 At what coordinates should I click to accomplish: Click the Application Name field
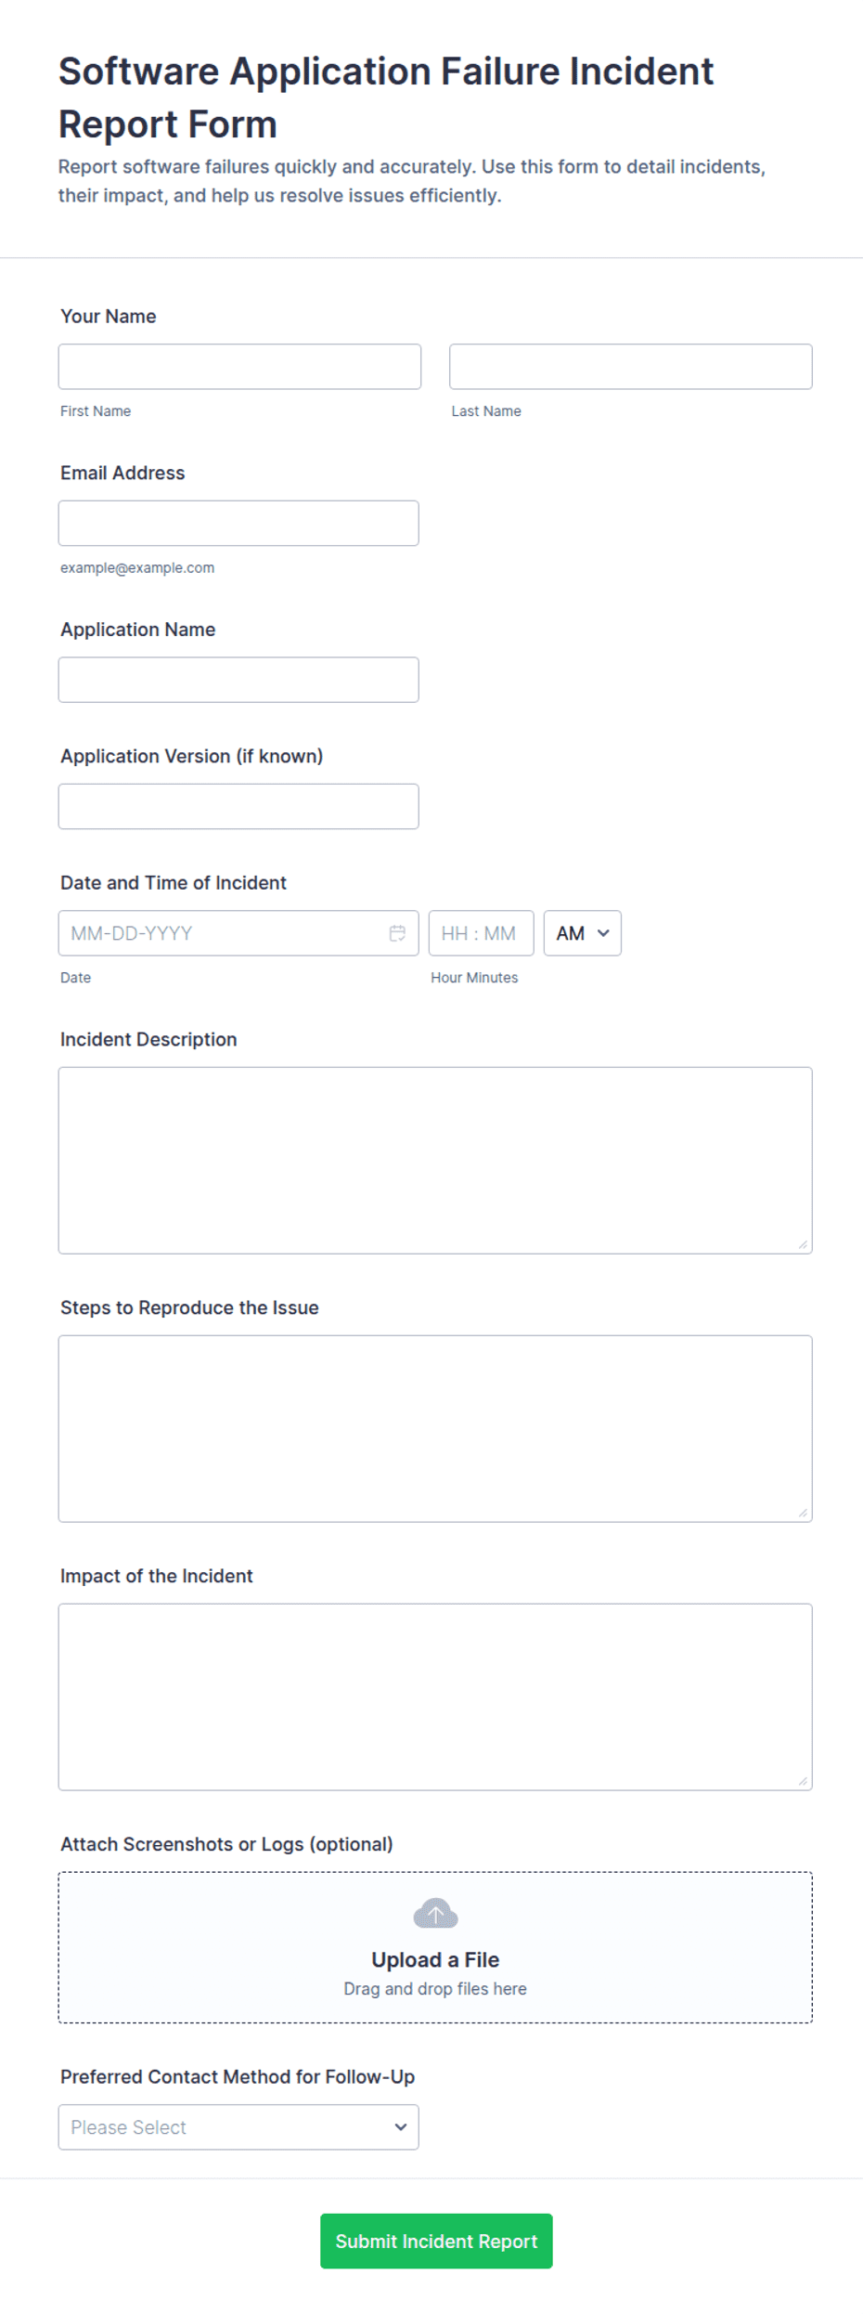pyautogui.click(x=238, y=680)
